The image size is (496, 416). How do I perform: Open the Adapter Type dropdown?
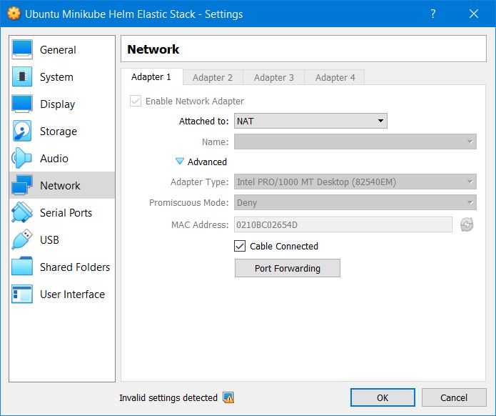(x=355, y=182)
